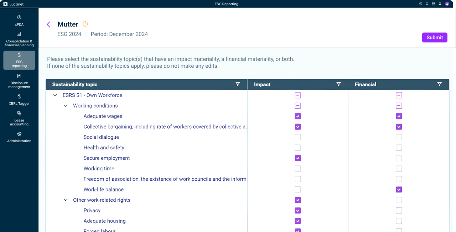Collapse the Working conditions group
Viewport: 456px width, 232px height.
pos(66,106)
